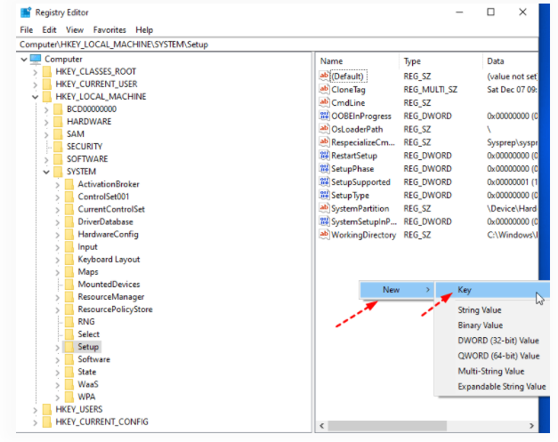
Task: Click the HKEY_CLASSES_ROOT folder icon
Action: (47, 71)
